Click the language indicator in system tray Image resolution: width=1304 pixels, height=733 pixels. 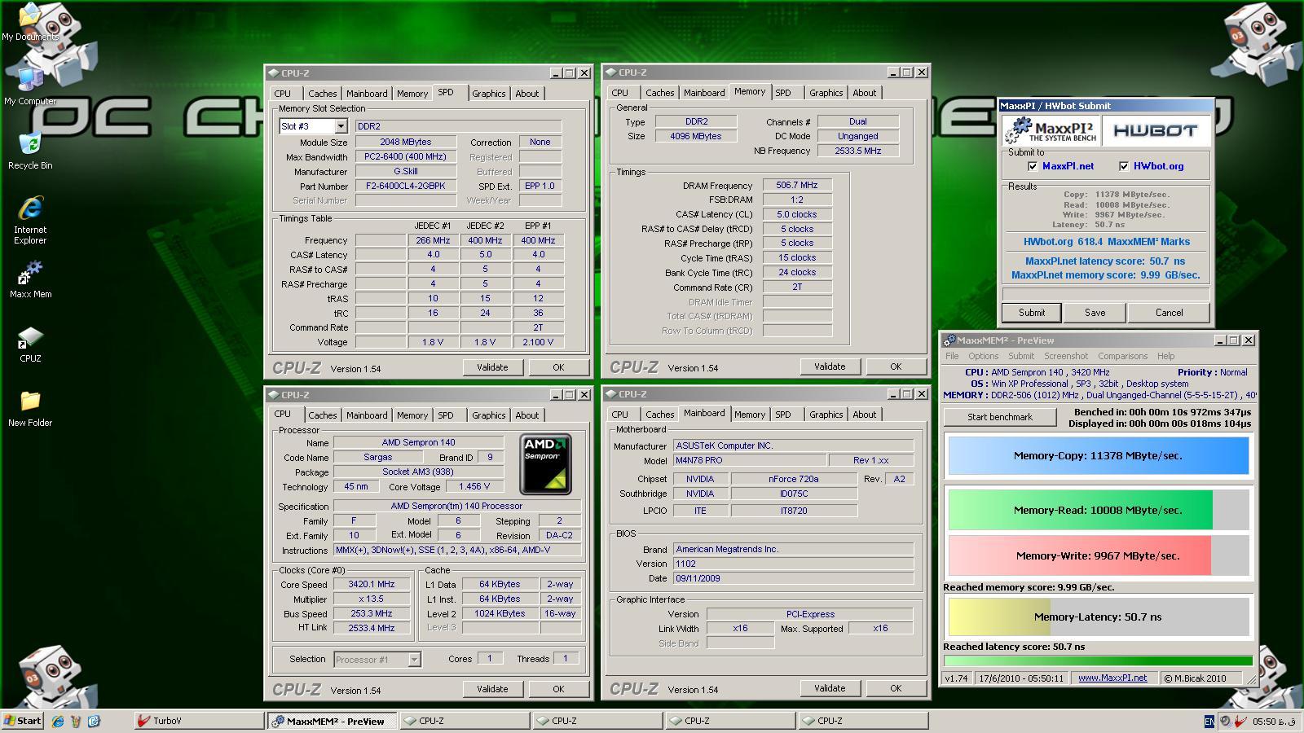pyautogui.click(x=1209, y=721)
